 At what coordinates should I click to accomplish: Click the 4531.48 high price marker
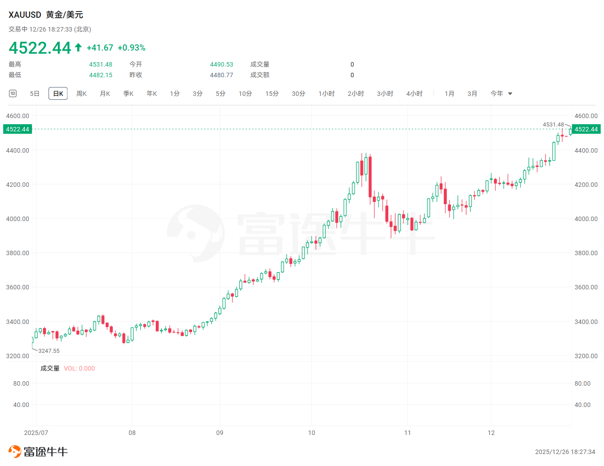pos(553,125)
